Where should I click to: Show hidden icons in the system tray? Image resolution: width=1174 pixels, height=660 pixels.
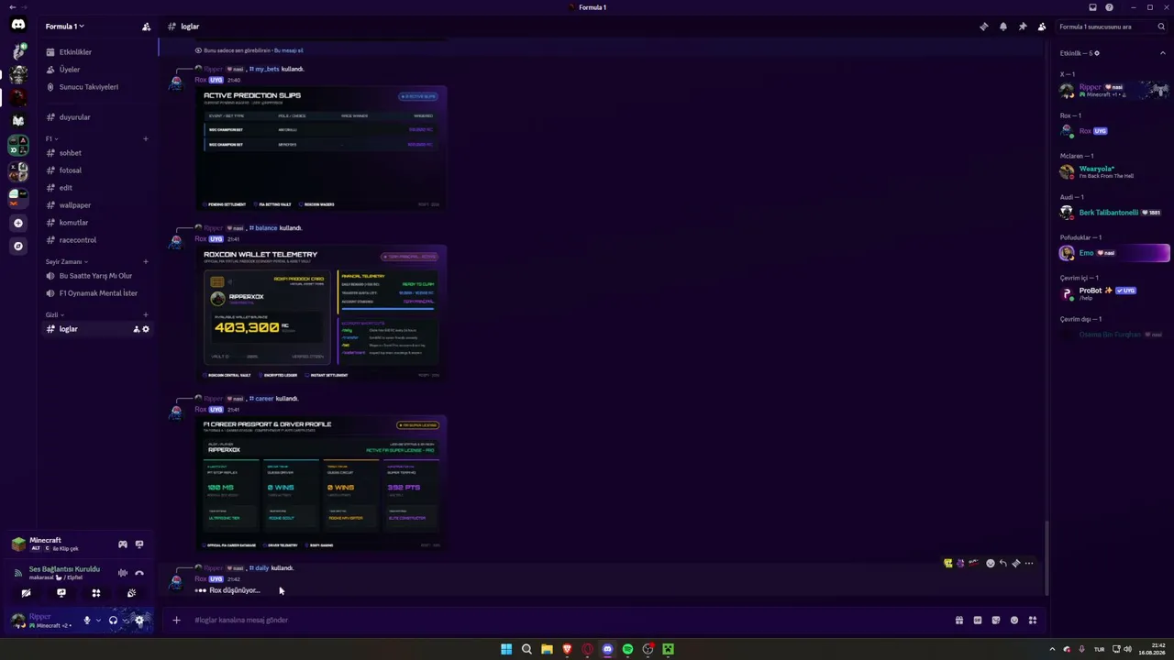click(1052, 649)
